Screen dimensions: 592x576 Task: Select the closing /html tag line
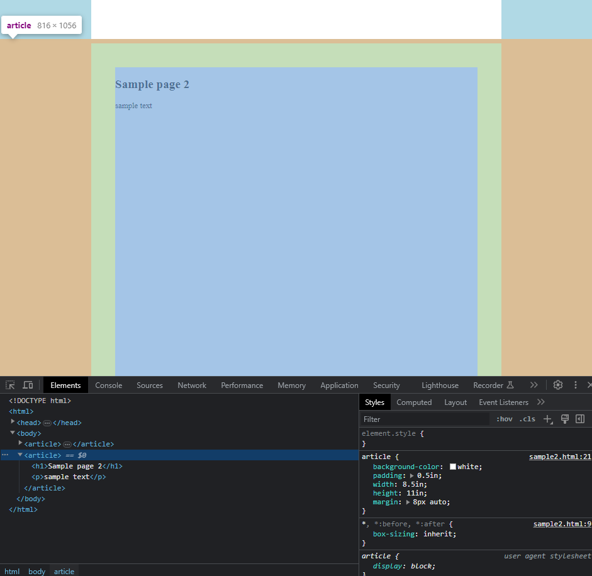pos(23,509)
